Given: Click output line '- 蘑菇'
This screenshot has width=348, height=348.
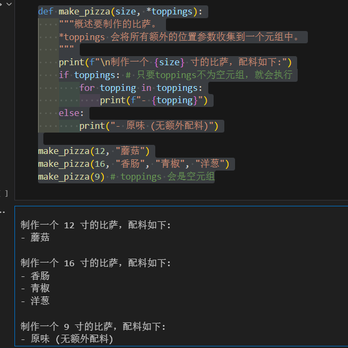Looking at the screenshot, I should click(35, 237).
